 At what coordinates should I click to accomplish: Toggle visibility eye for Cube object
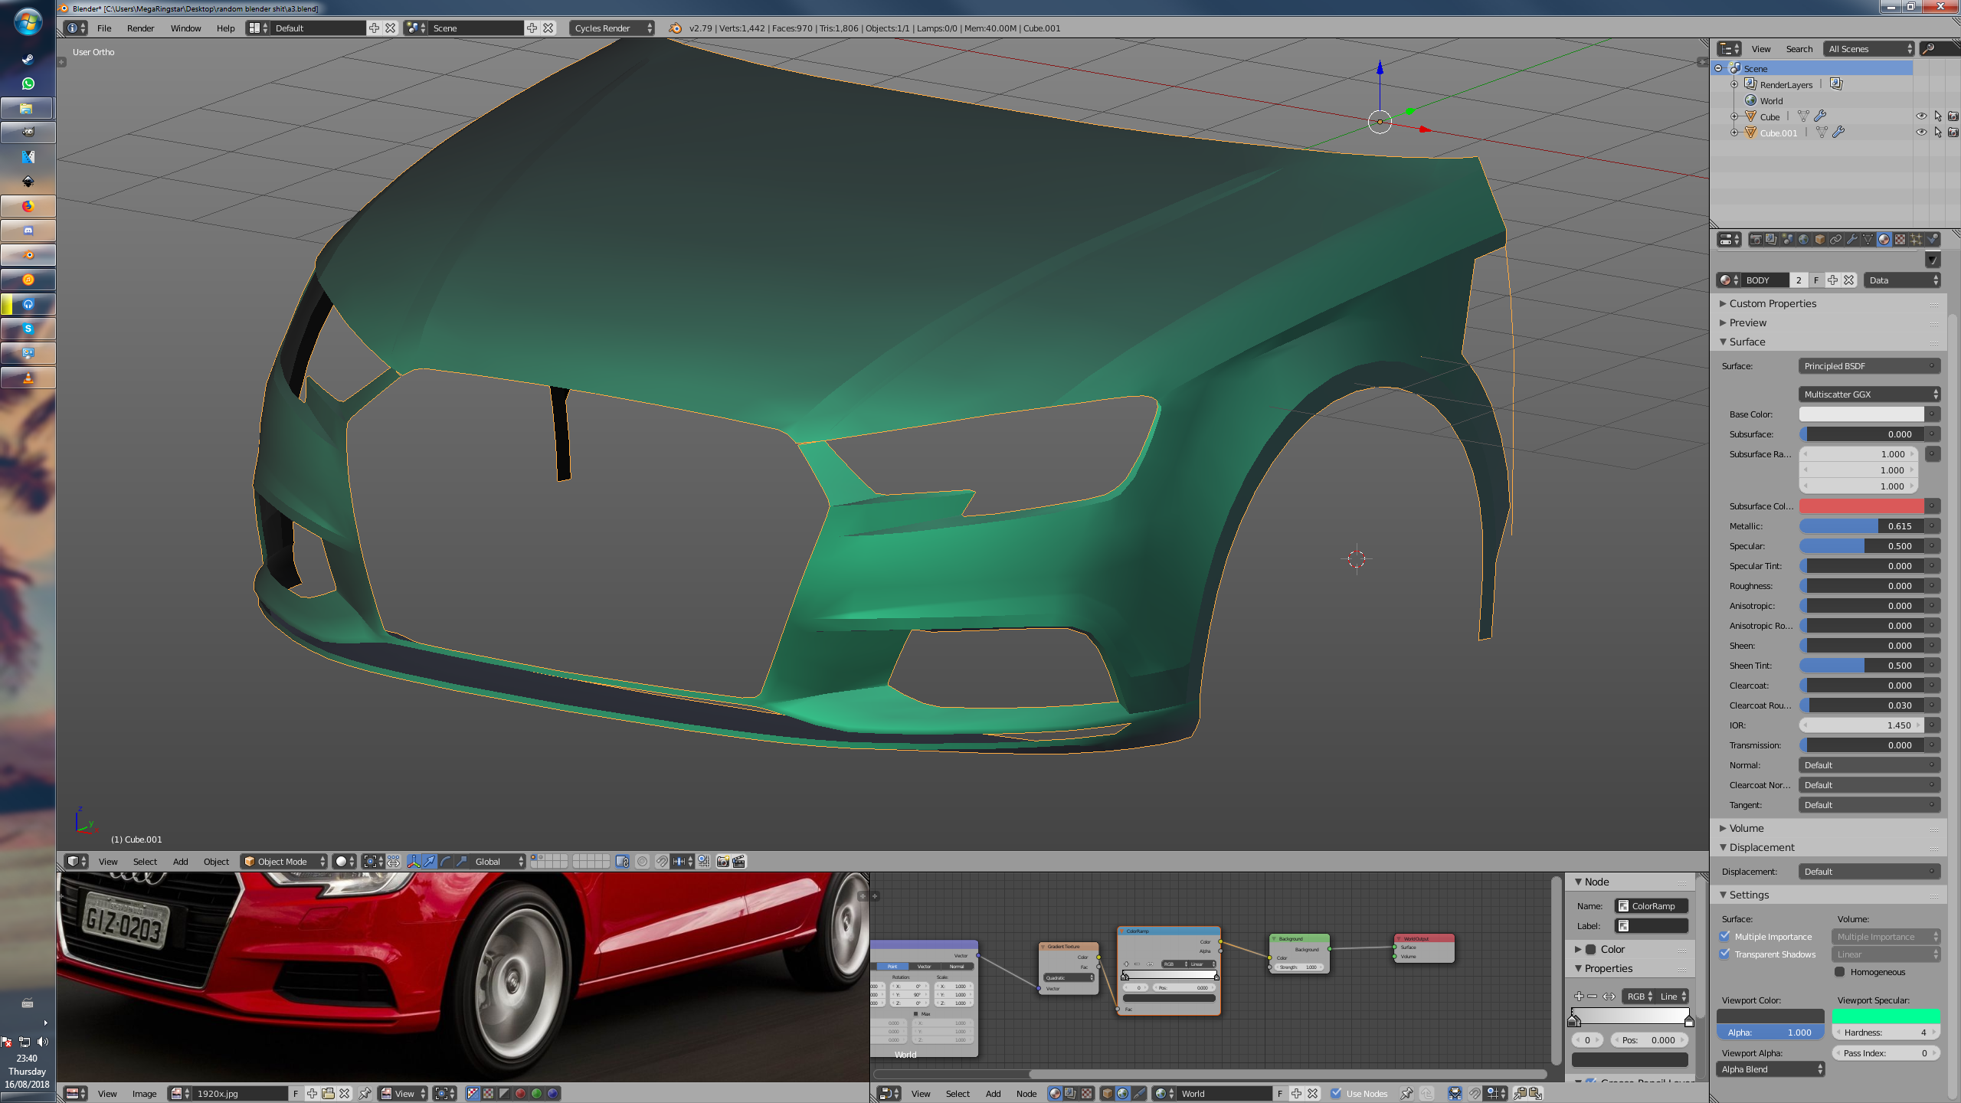[x=1921, y=116]
